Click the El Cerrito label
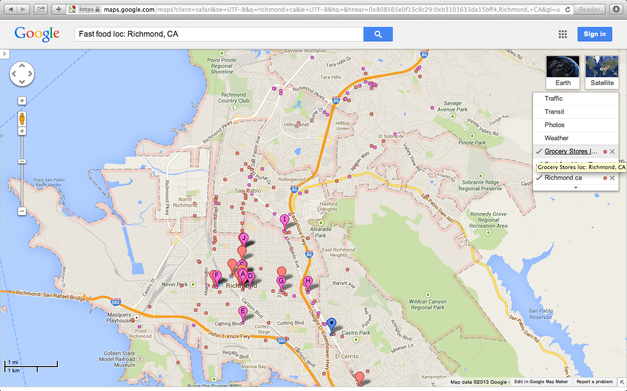The image size is (627, 391). pyautogui.click(x=347, y=356)
